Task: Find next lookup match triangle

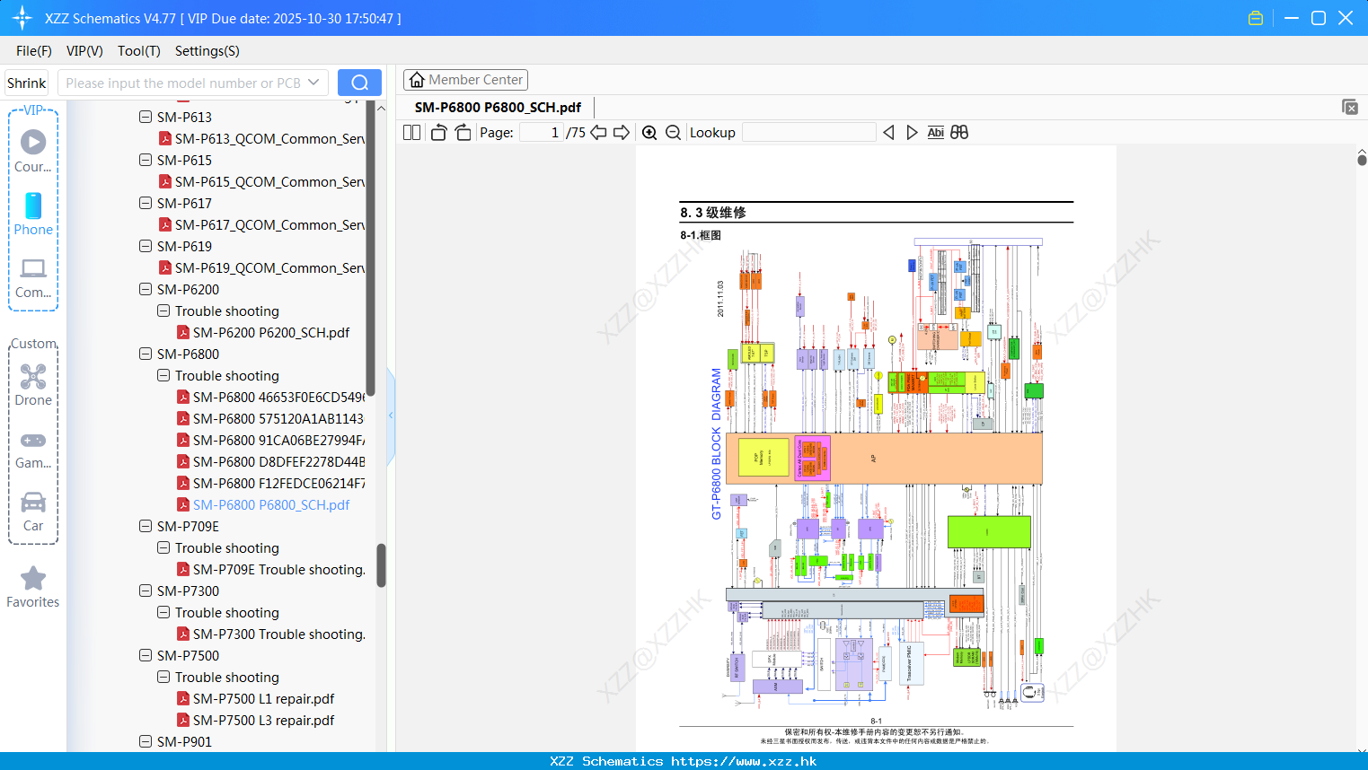Action: click(x=912, y=132)
